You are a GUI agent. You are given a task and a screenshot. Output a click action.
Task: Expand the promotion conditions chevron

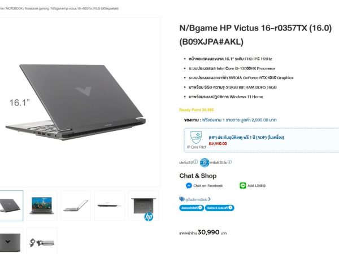tap(209, 199)
